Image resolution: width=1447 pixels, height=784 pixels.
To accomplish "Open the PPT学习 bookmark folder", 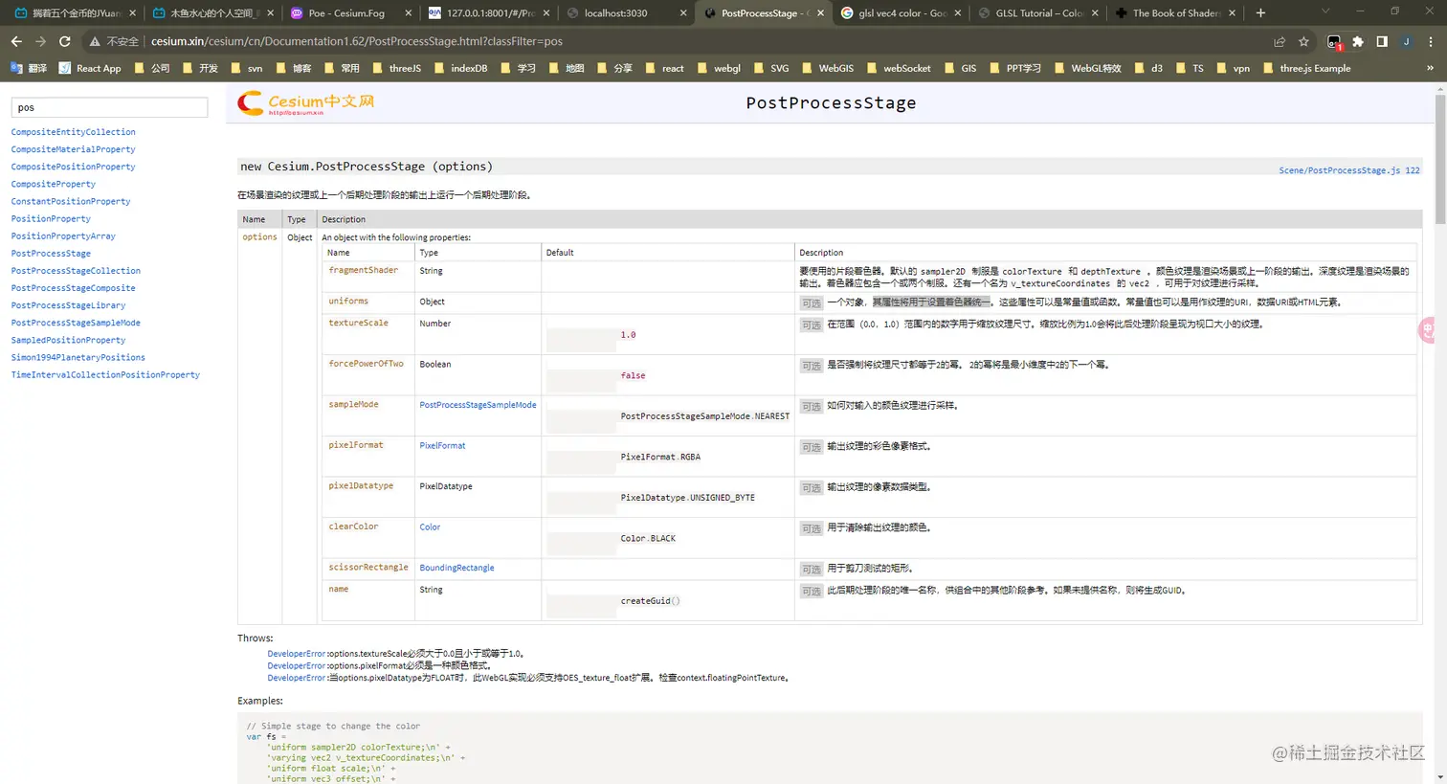I will pyautogui.click(x=1014, y=68).
